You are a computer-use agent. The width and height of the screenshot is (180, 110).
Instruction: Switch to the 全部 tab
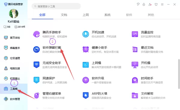click(x=42, y=15)
